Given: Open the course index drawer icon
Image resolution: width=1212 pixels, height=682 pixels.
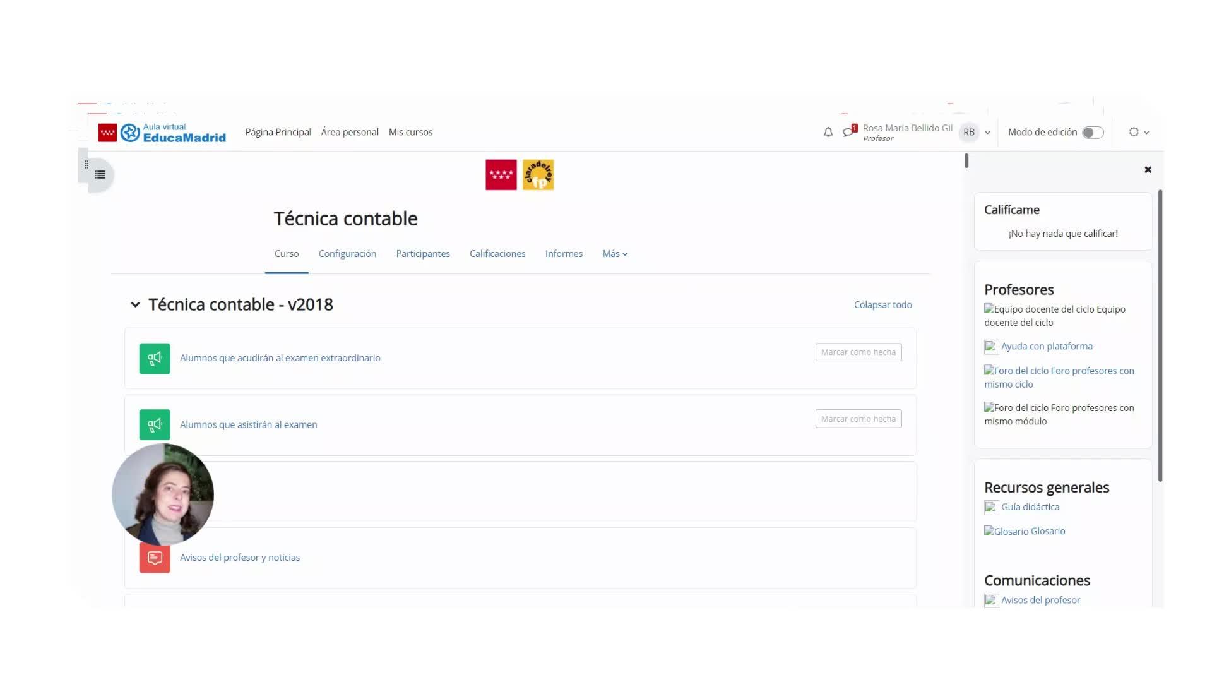Looking at the screenshot, I should click(100, 174).
